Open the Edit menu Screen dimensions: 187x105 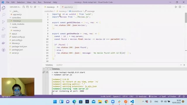13,2
